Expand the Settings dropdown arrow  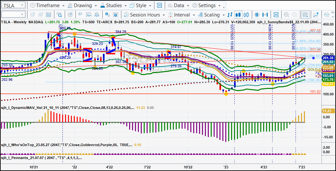click(220, 6)
